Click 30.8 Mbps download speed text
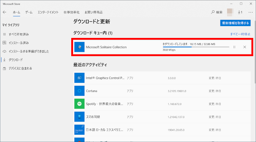Image resolution: width=256 pixels, height=142 pixels. point(169,50)
